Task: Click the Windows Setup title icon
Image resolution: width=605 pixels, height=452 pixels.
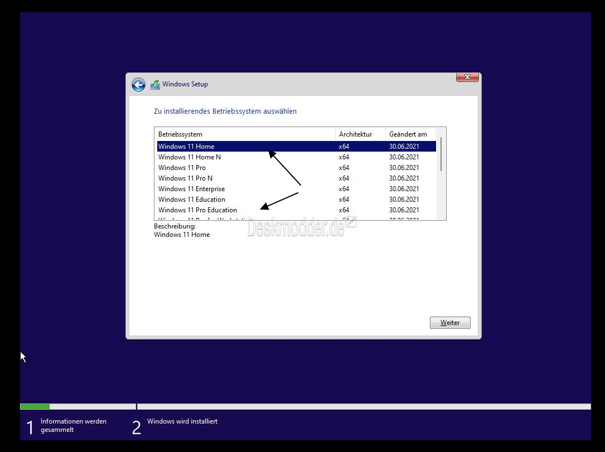Action: point(155,85)
